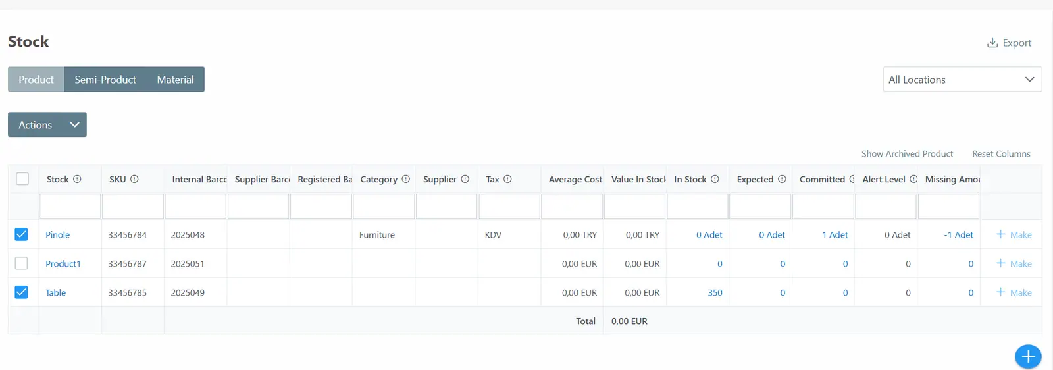Image resolution: width=1053 pixels, height=370 pixels.
Task: Switch to the Product tab
Action: pos(36,79)
